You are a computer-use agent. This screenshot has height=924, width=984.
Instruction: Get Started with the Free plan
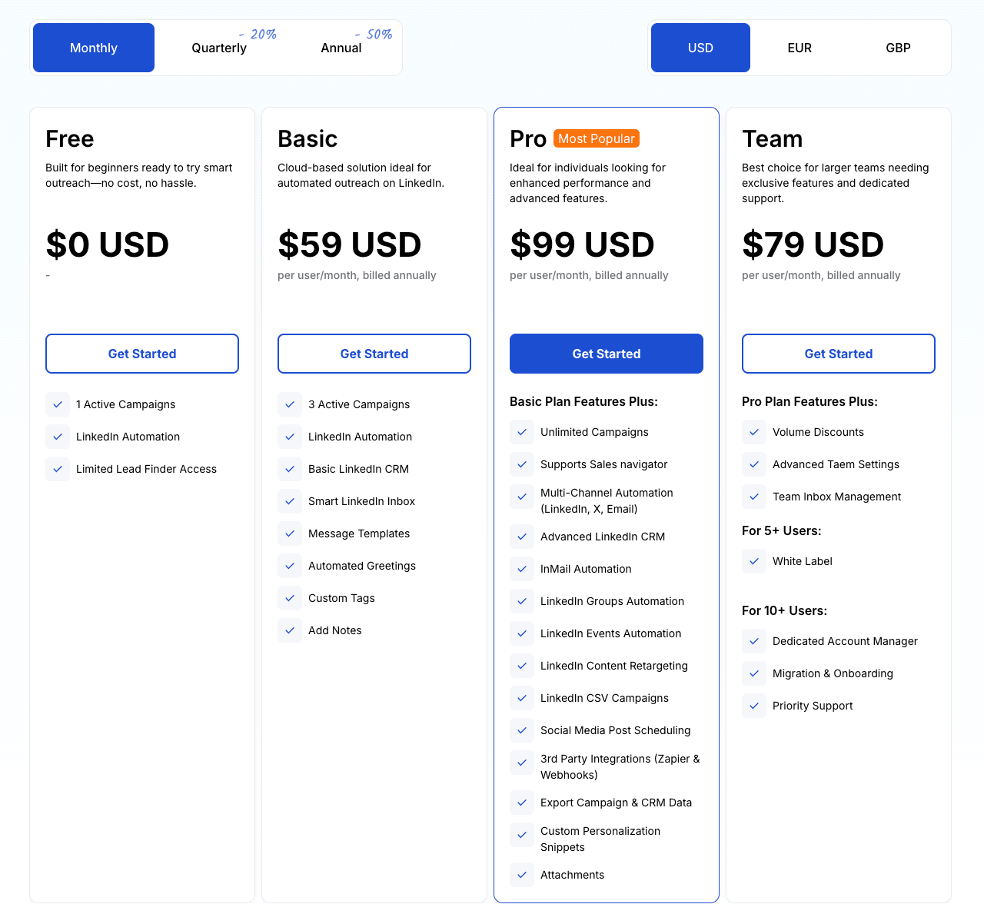pyautogui.click(x=142, y=354)
